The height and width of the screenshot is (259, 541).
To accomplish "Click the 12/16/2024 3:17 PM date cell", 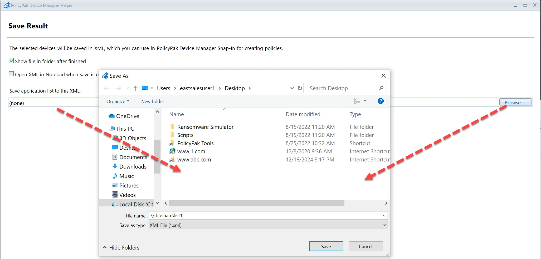I will [x=310, y=159].
